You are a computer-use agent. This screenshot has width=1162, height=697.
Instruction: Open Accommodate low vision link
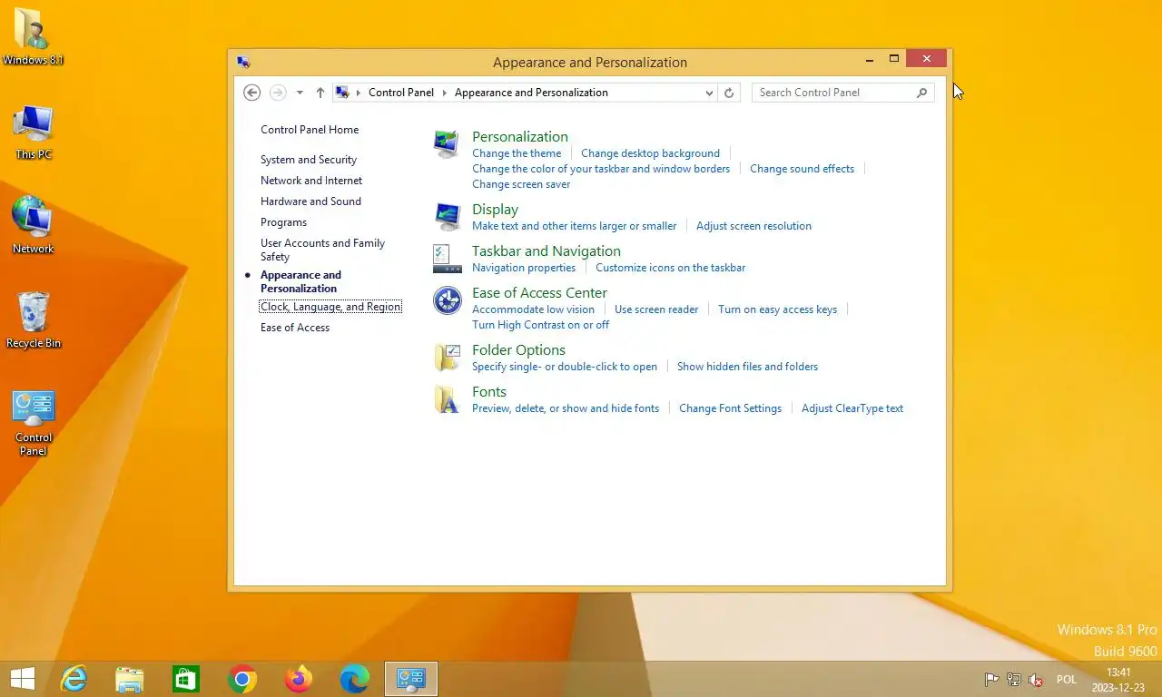pyautogui.click(x=533, y=309)
